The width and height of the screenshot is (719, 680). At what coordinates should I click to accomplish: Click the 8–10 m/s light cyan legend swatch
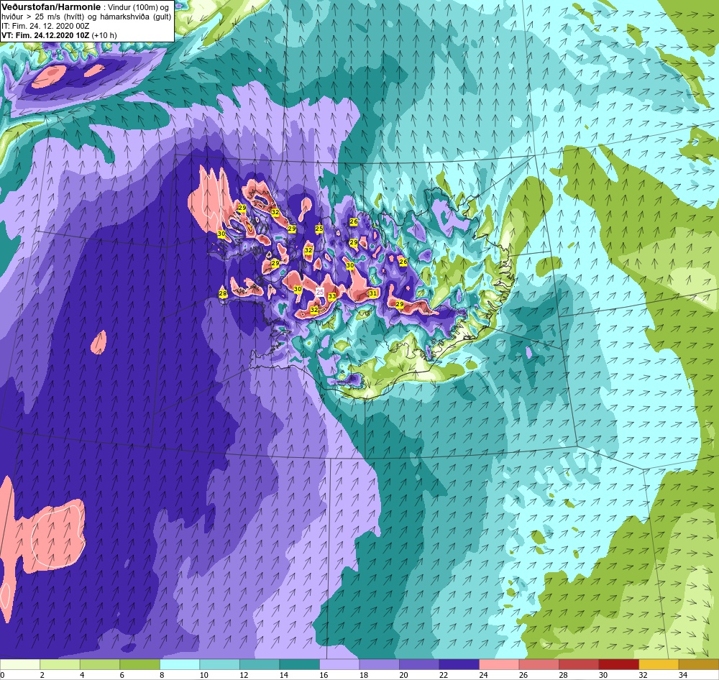click(x=180, y=664)
